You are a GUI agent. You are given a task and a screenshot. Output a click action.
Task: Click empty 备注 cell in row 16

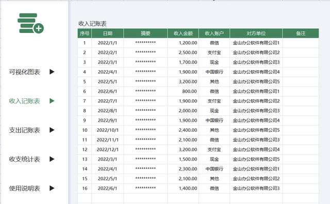tap(301, 188)
